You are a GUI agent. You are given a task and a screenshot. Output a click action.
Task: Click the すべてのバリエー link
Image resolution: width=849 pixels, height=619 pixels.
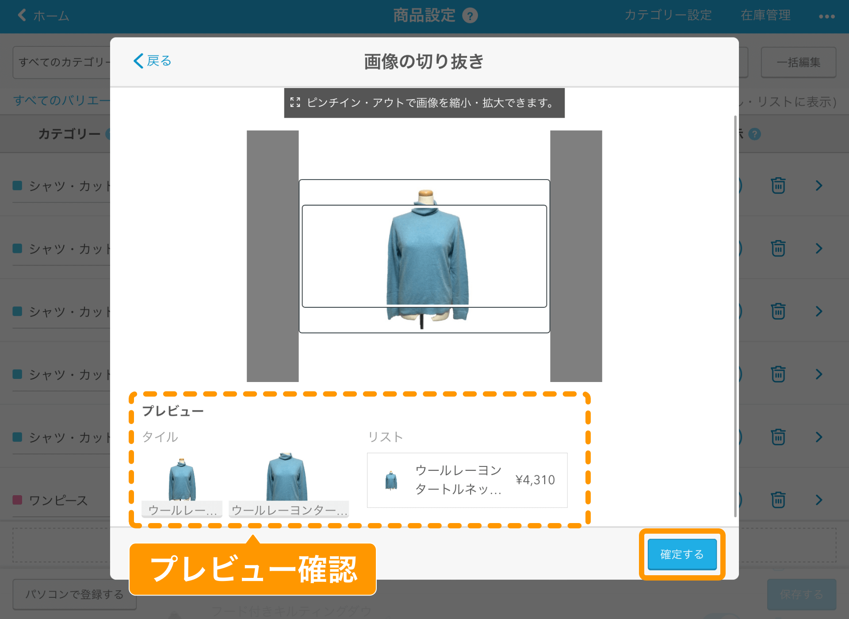coord(61,101)
